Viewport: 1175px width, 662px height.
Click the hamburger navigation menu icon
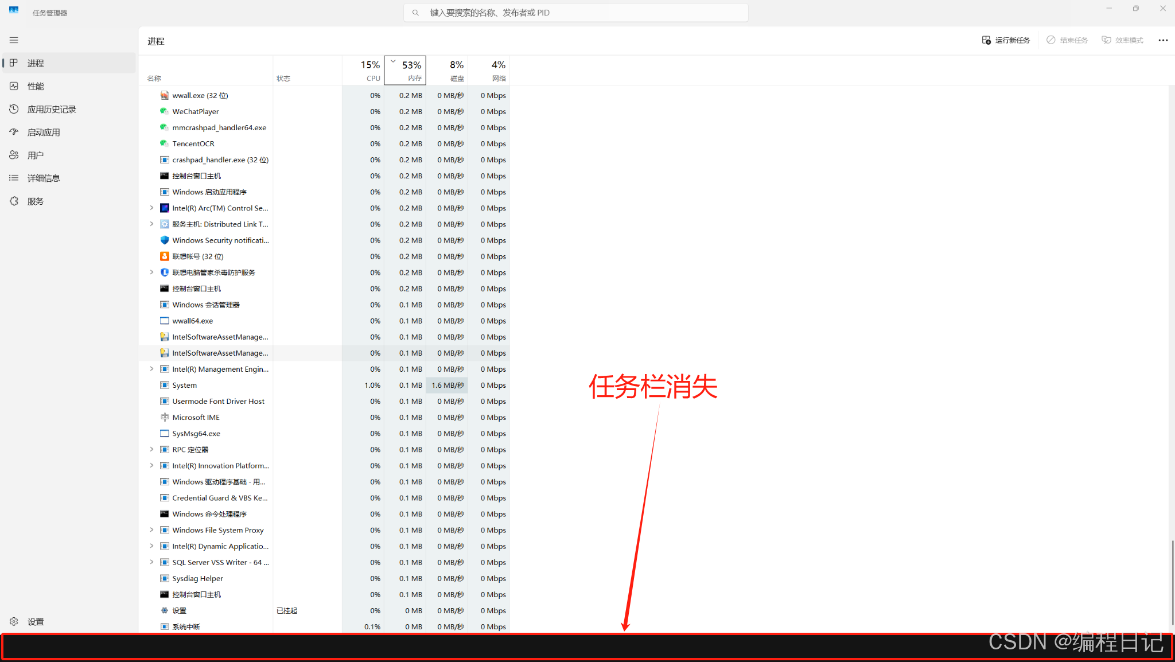click(14, 40)
